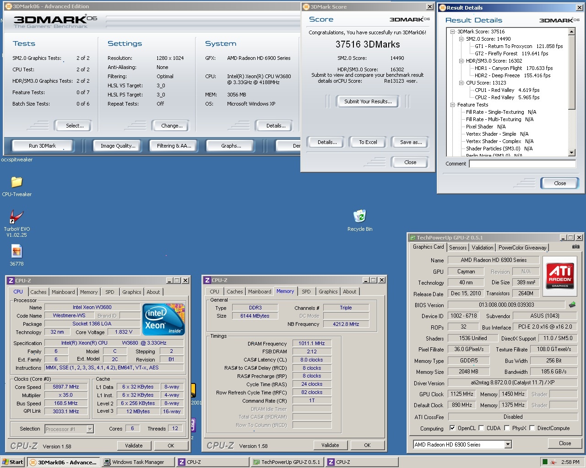Screen dimensions: 586x468
Task: Click the Result Details scrollbar thumb
Action: pyautogui.click(x=571, y=72)
